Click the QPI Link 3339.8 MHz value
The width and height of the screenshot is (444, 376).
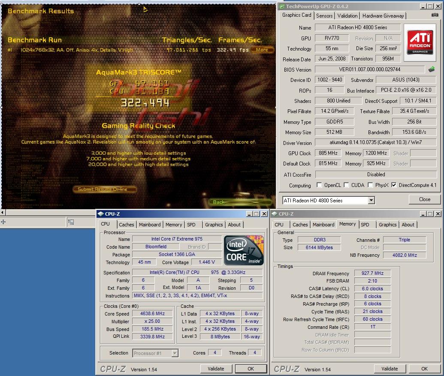point(152,337)
